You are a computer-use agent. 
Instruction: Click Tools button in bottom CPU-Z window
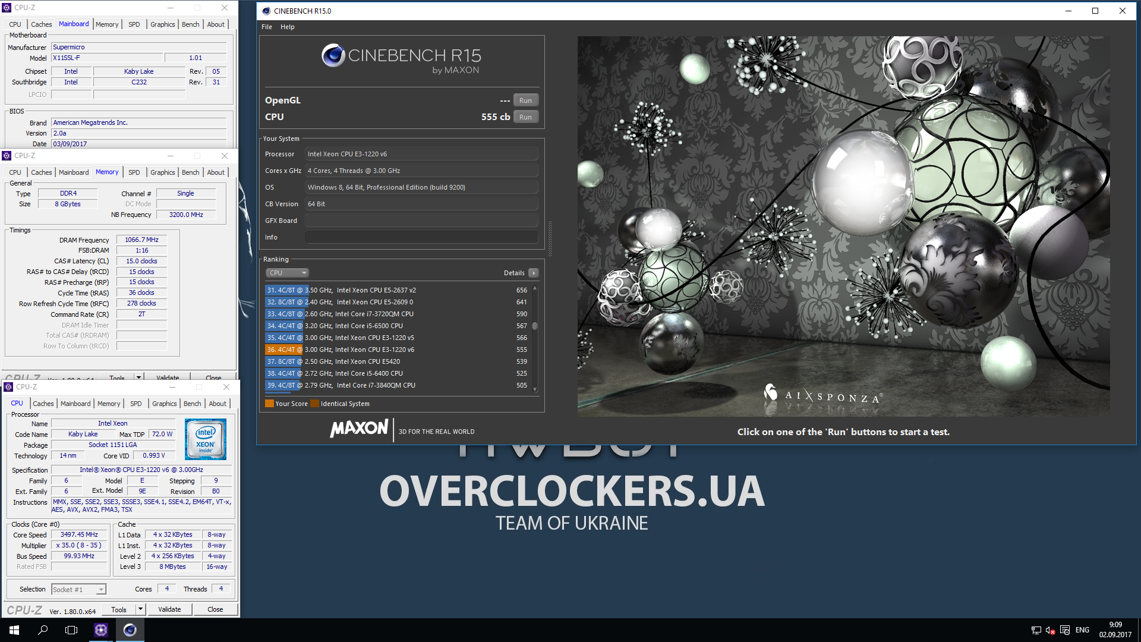click(119, 609)
